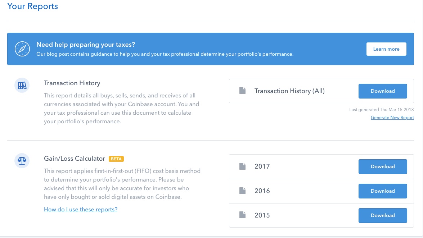Download the 2015 gain/loss report
This screenshot has height=238, width=423.
pos(383,215)
